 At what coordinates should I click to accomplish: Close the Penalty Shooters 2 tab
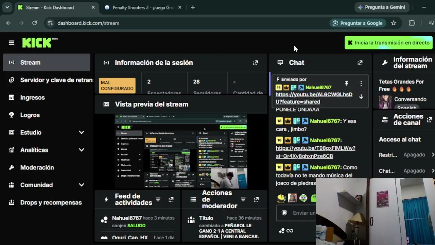(180, 7)
